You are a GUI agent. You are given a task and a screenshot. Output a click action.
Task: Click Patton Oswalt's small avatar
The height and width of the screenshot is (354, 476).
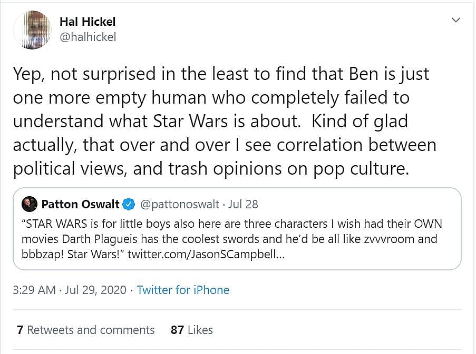pos(30,204)
